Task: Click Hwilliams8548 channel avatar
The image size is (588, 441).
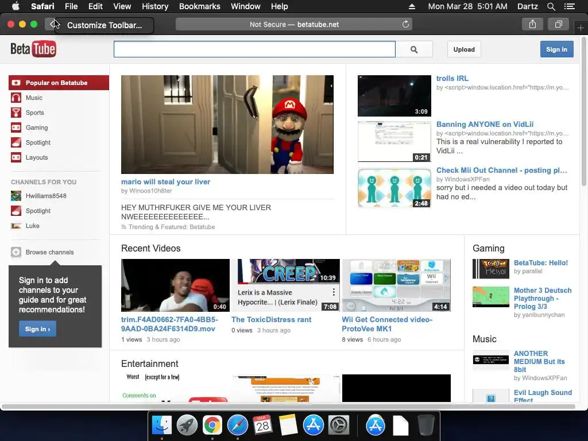Action: coord(16,196)
